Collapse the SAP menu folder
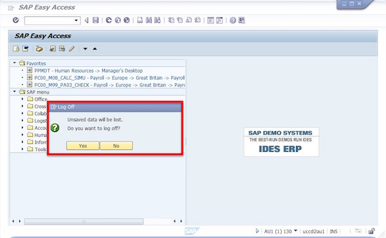The image size is (386, 238). (x=15, y=91)
